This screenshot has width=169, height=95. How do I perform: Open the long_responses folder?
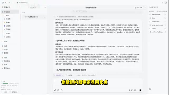[157, 25]
